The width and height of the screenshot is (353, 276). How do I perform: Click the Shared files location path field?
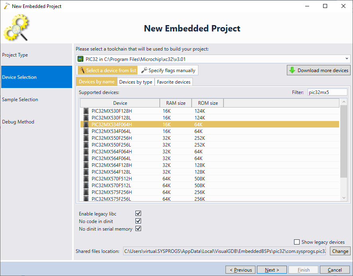(x=224, y=251)
